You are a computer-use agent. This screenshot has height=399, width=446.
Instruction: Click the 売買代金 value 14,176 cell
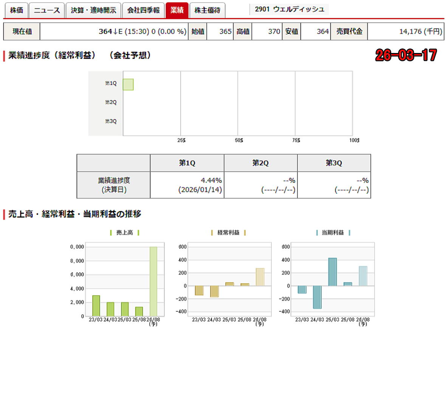pyautogui.click(x=406, y=31)
